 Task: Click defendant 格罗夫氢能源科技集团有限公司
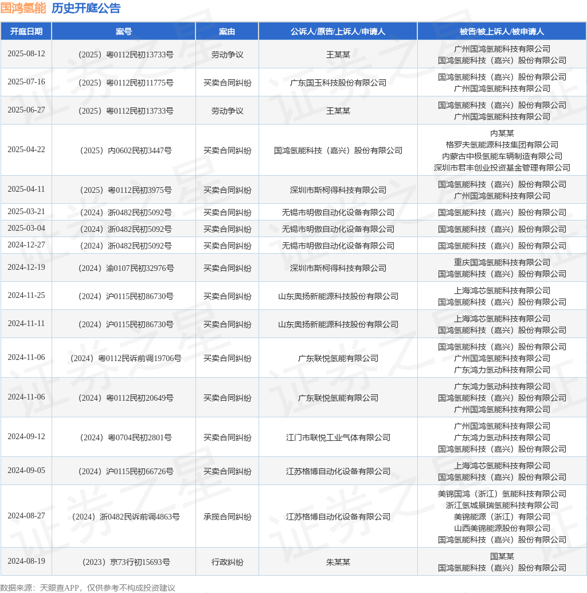502,145
